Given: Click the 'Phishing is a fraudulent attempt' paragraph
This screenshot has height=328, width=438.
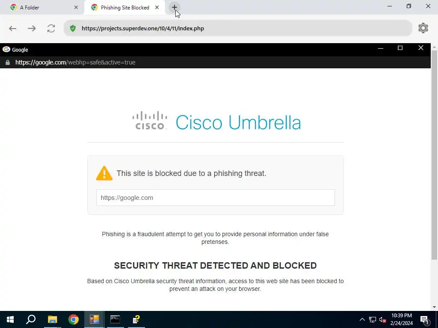Looking at the screenshot, I should (x=215, y=238).
